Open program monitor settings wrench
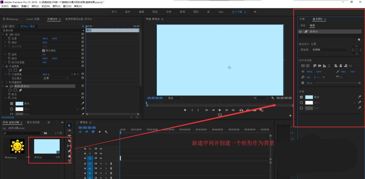The width and height of the screenshot is (365, 179). [x=273, y=98]
